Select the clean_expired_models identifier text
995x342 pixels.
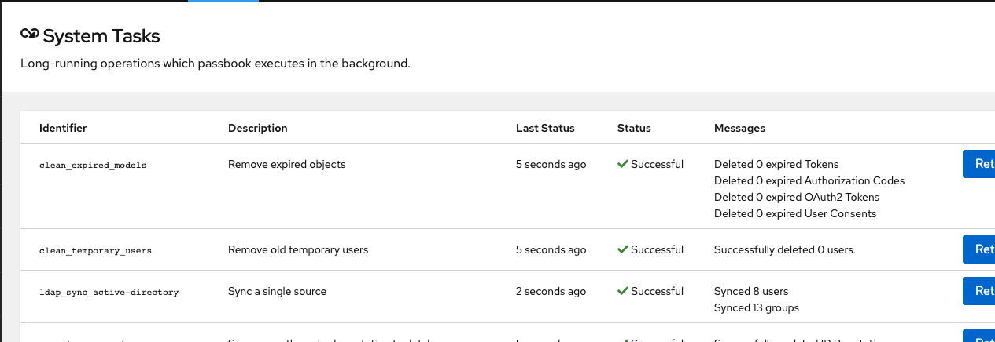click(x=93, y=166)
